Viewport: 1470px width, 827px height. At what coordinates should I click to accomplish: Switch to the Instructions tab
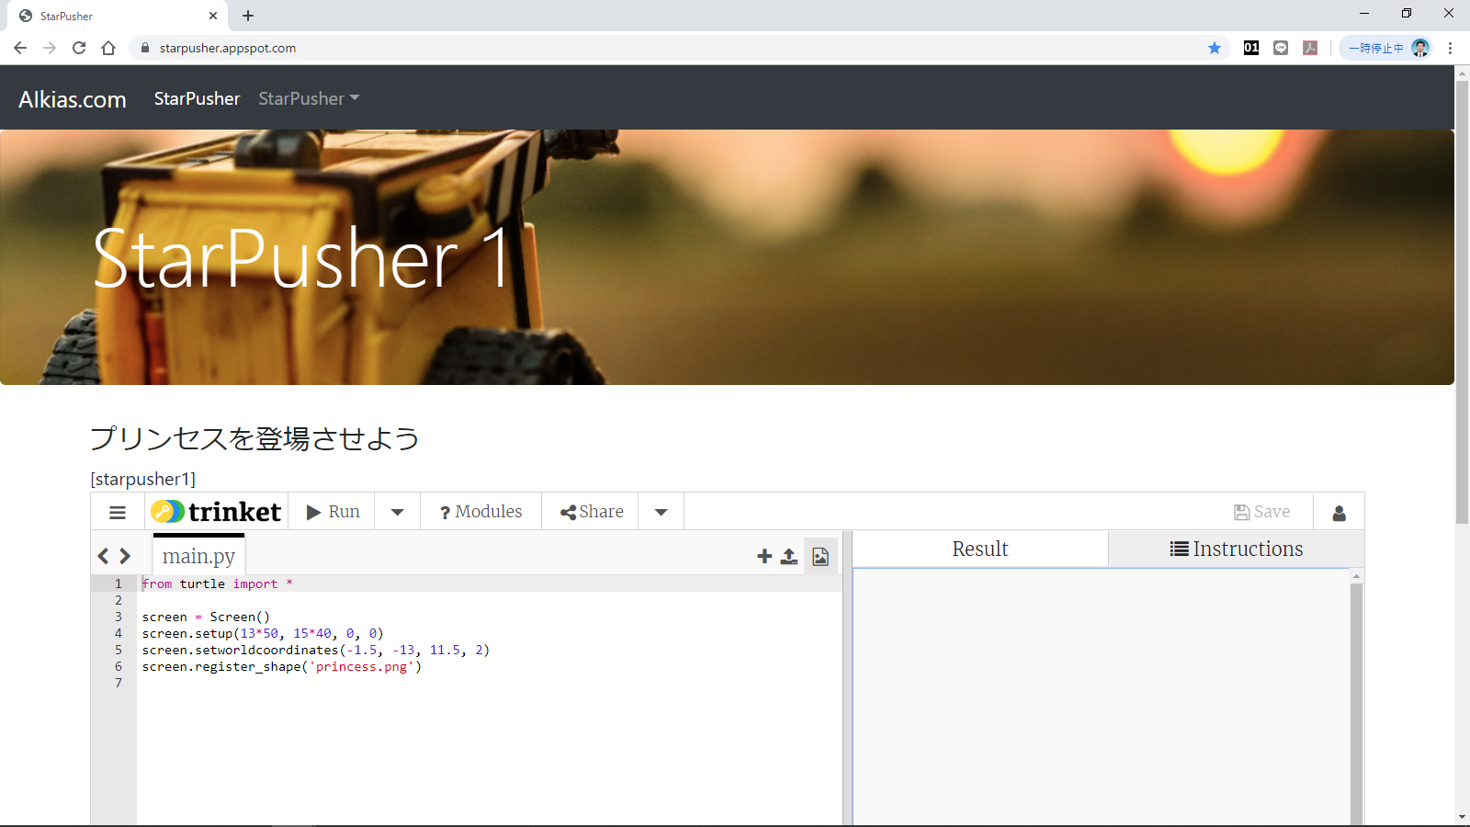coord(1236,549)
